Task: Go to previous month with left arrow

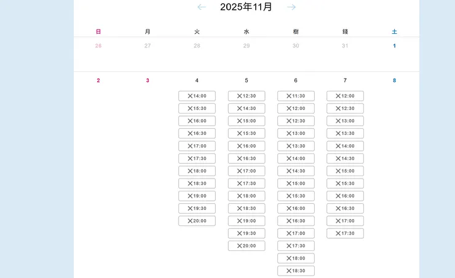Action: pyautogui.click(x=202, y=7)
